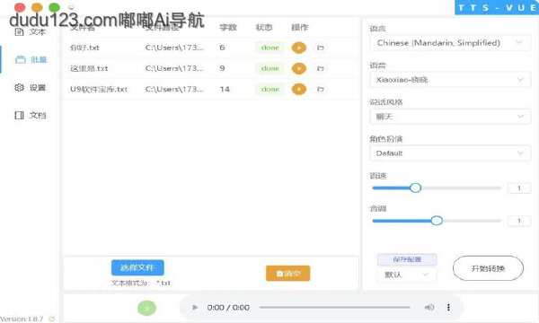This screenshot has width=539, height=323.
Task: Open the 默认 config preset dropdown
Action: pyautogui.click(x=407, y=275)
